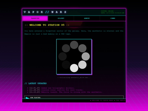The width and height of the screenshot is (148, 111).
Task: Click the [11.28.25] cantina jazz tracks update
Action: 56,90
